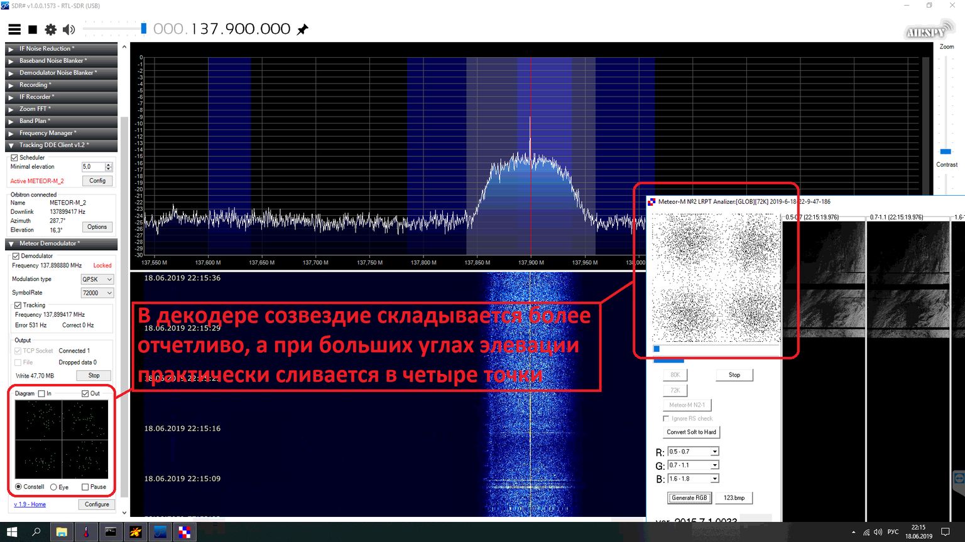Click the thermometer app taskbar icon
Viewport: 965px width, 542px height.
click(x=86, y=532)
